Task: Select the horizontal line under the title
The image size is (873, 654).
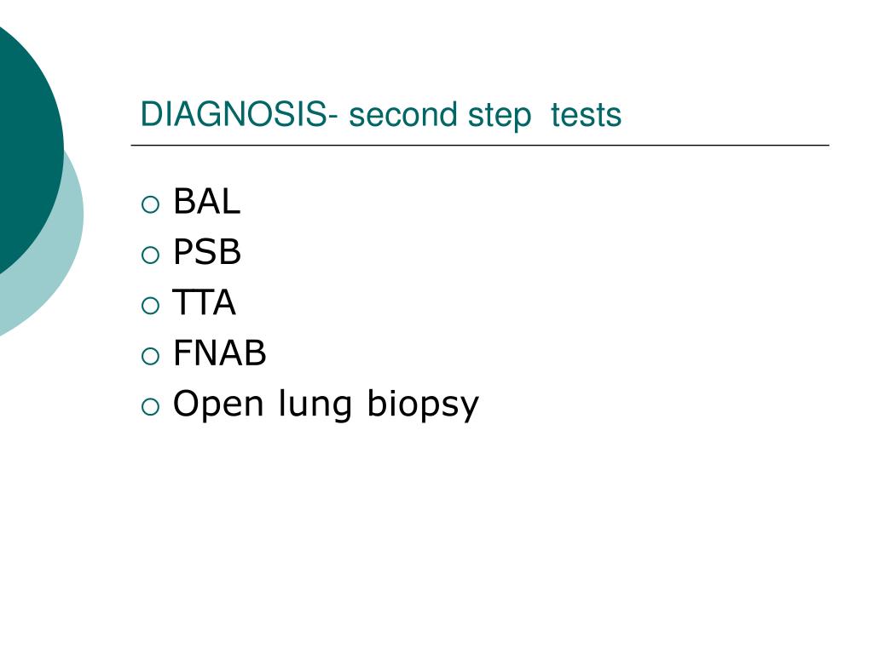Action: pyautogui.click(x=480, y=145)
